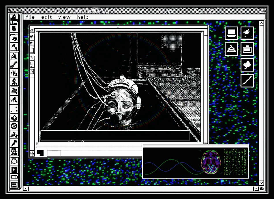Click the scroll up arrow on right scrollbar
The width and height of the screenshot is (274, 199).
click(261, 23)
